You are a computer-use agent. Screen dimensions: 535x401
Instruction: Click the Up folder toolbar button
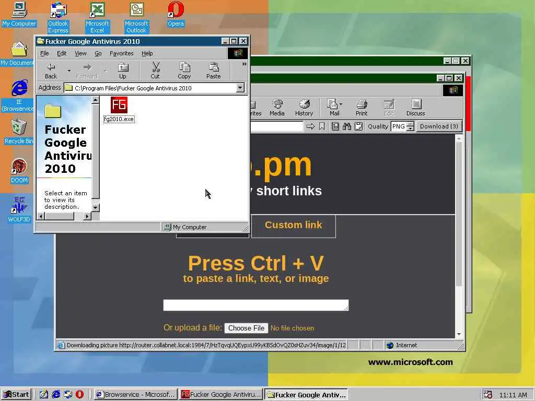point(122,71)
